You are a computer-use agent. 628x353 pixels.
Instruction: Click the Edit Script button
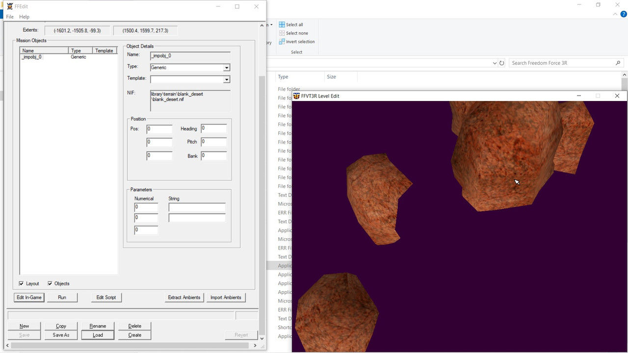106,297
